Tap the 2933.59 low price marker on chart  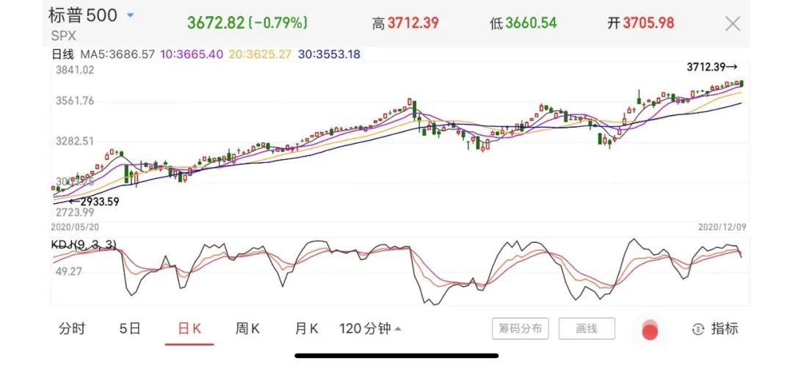point(93,200)
